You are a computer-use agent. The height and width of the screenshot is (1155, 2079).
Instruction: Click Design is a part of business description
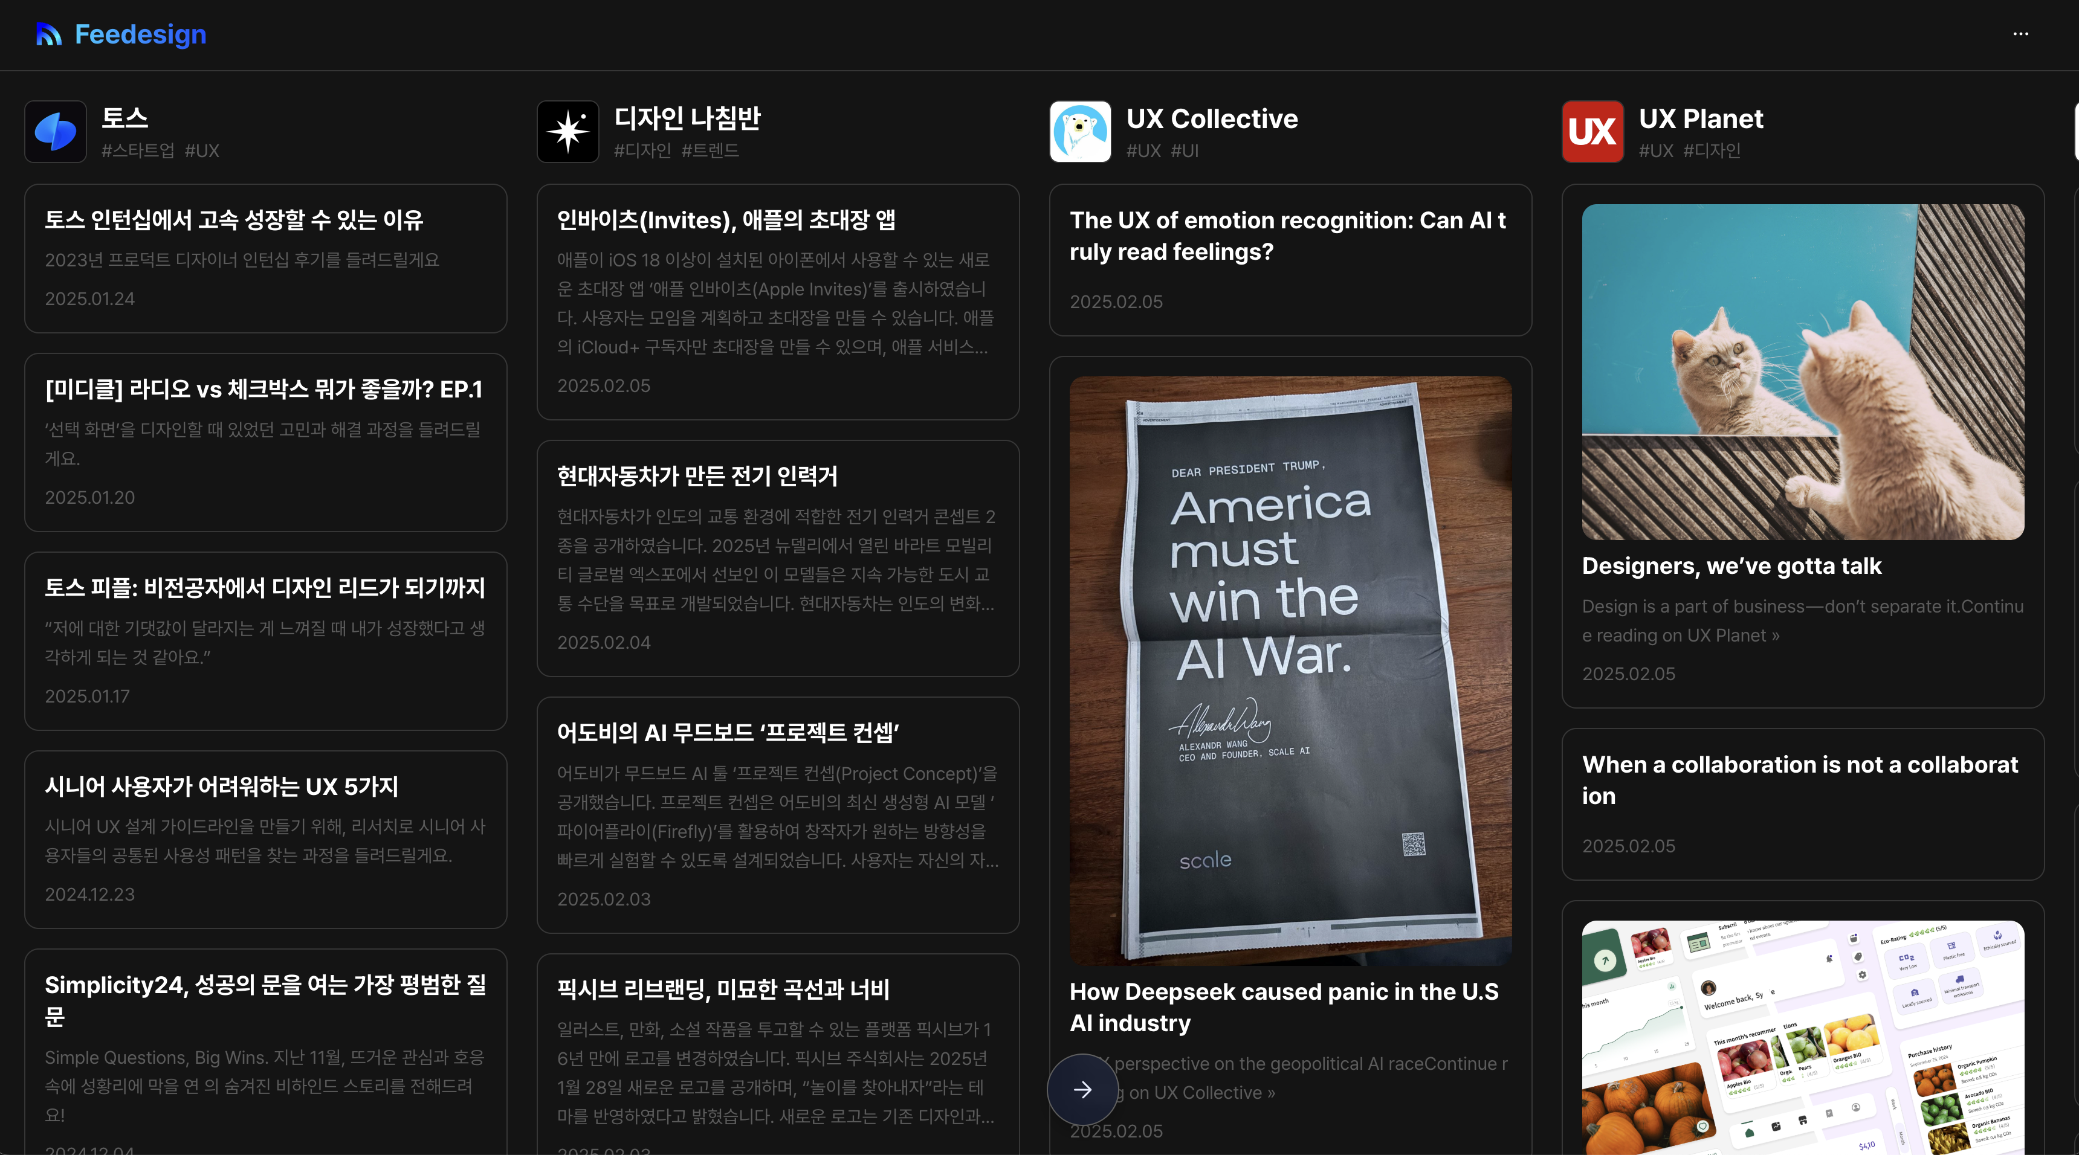[1803, 620]
